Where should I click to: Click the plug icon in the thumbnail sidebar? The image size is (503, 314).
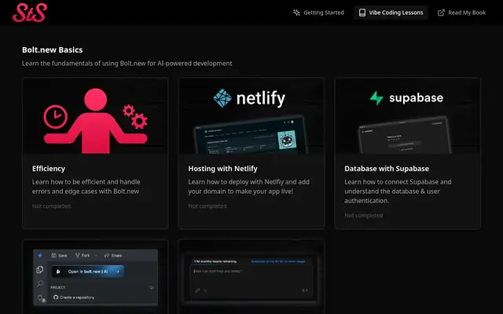(x=41, y=298)
